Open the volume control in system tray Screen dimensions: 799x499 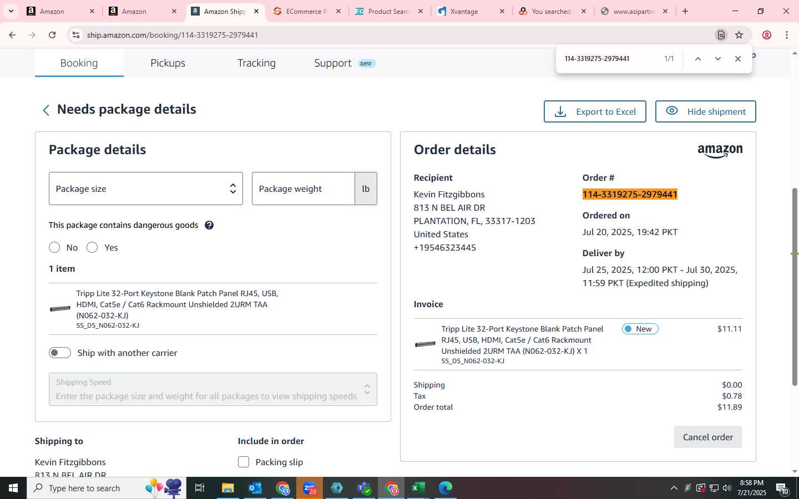pos(727,488)
